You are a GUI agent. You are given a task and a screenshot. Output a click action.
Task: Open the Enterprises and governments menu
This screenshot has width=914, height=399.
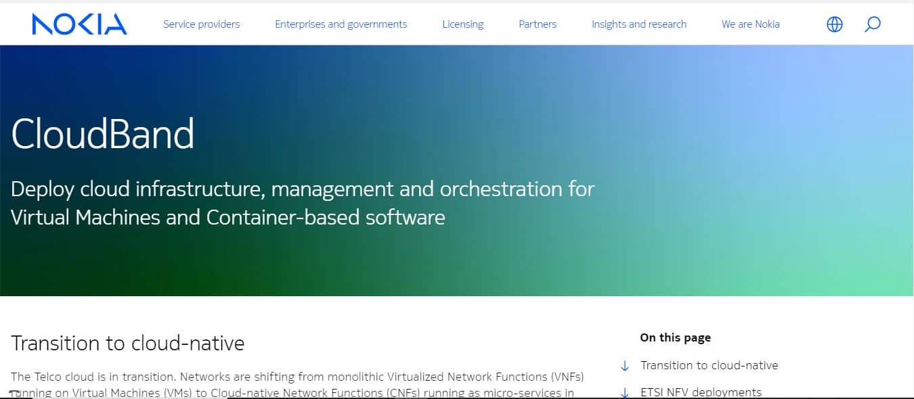pyautogui.click(x=341, y=24)
